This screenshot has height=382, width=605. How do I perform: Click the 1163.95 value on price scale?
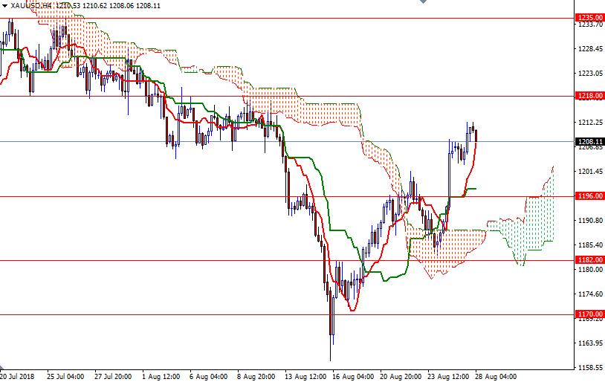pyautogui.click(x=589, y=343)
